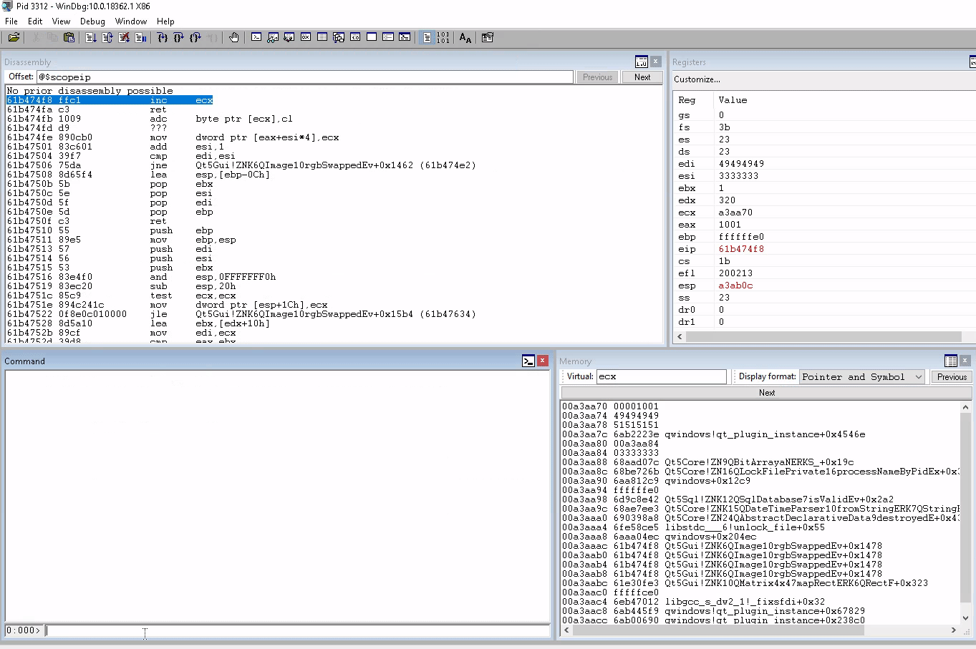This screenshot has width=976, height=649.
Task: Click the Insert Breakpoint hand icon
Action: (x=234, y=36)
